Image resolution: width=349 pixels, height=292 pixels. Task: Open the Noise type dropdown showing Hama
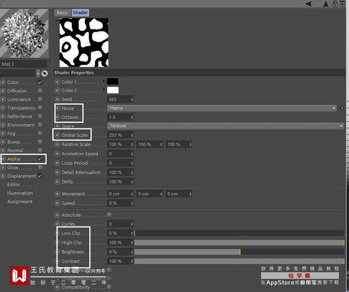(222, 108)
